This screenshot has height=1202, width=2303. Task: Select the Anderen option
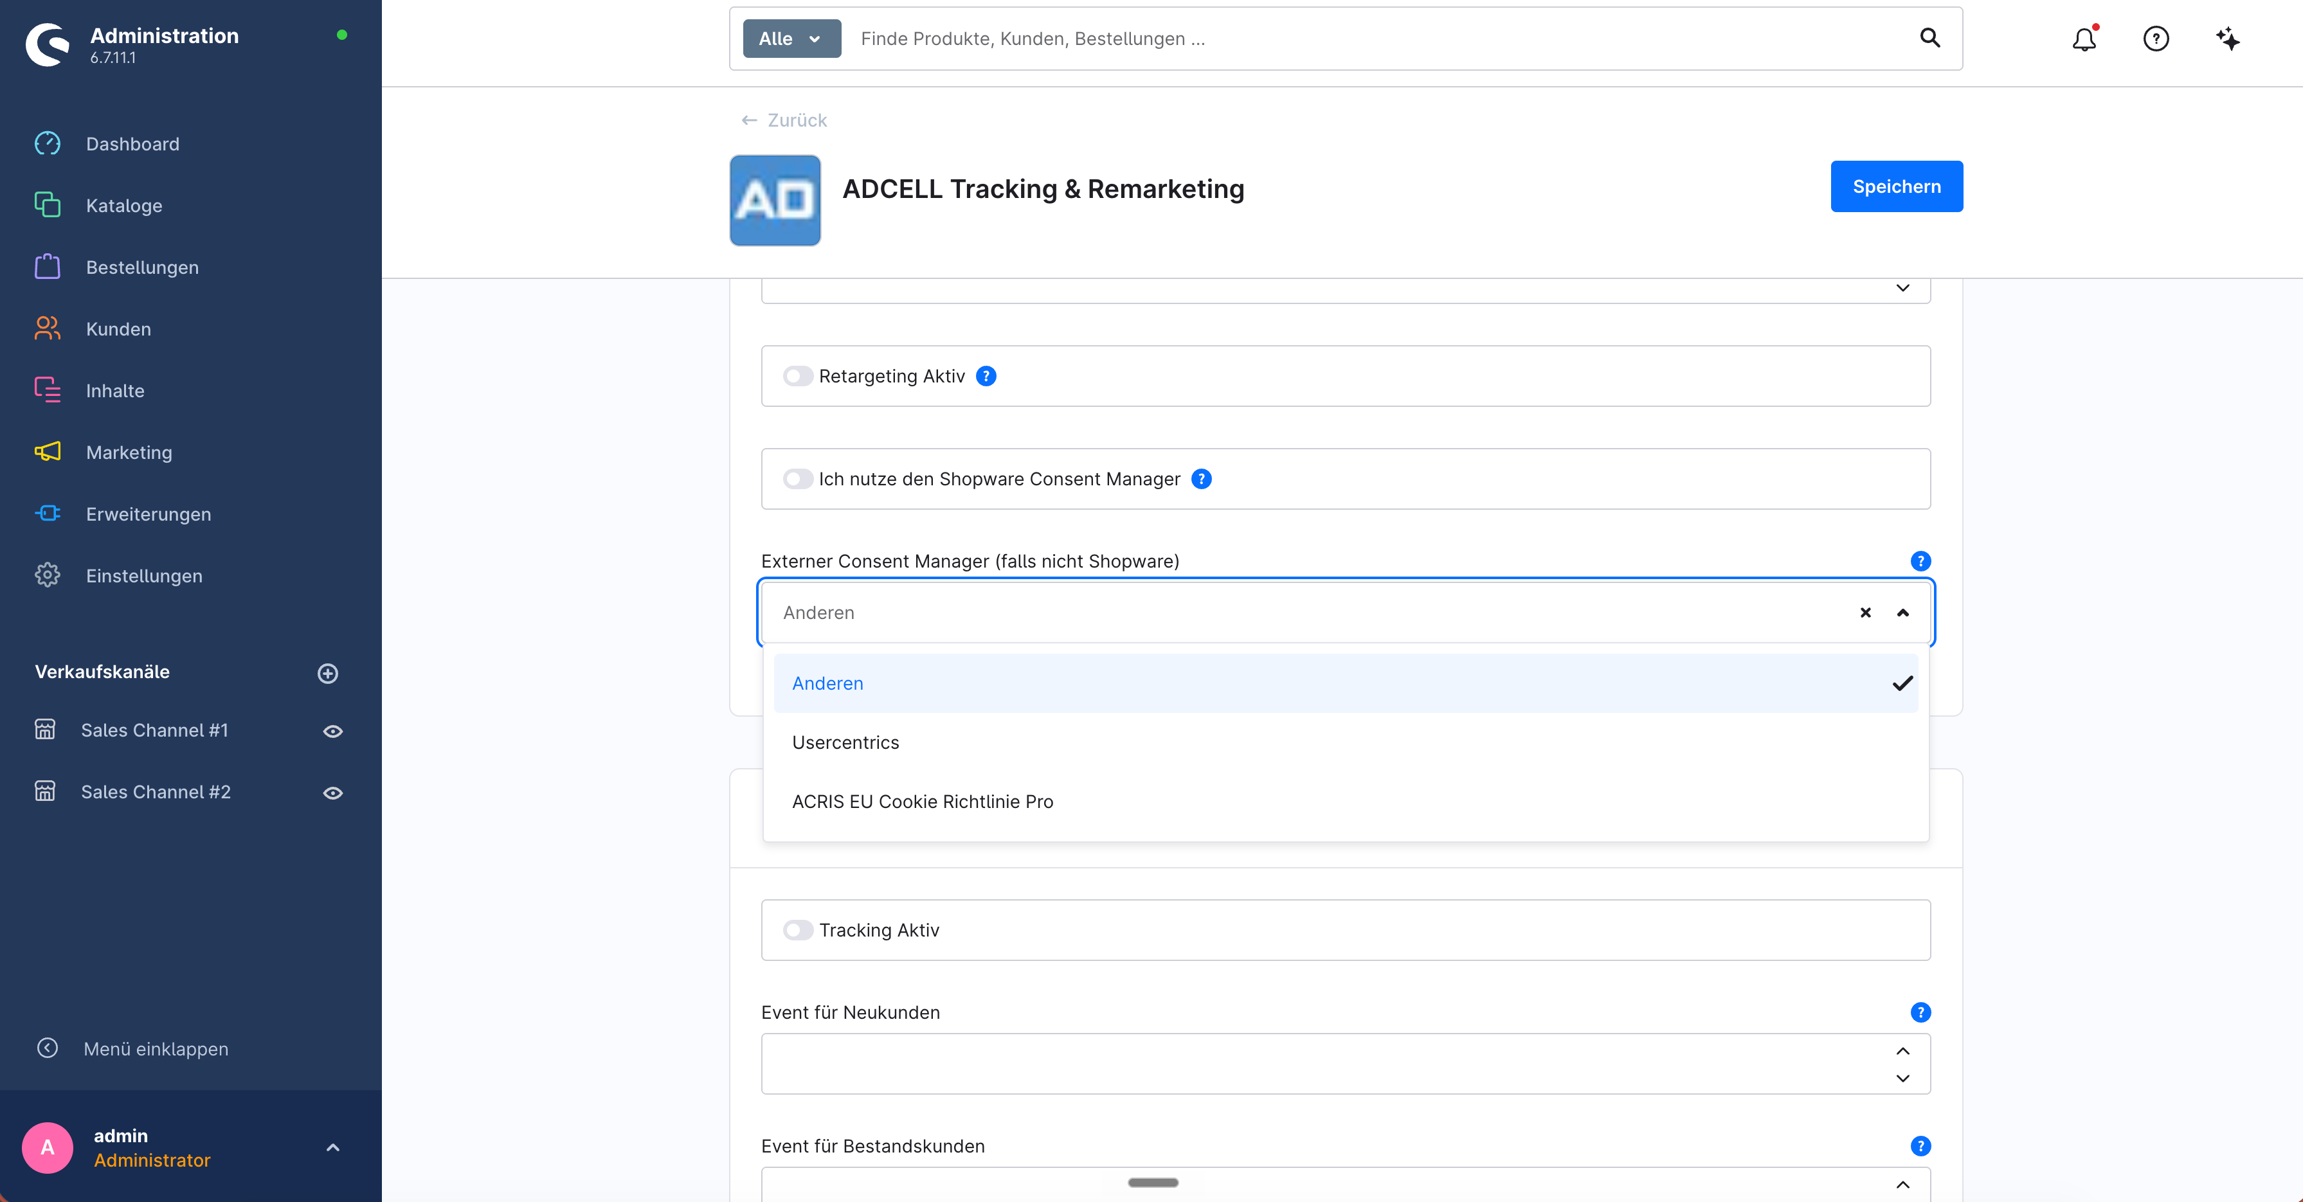[1346, 684]
